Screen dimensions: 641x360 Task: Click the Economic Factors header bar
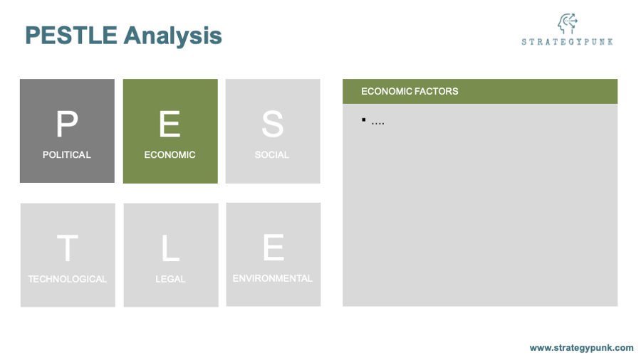click(x=480, y=92)
